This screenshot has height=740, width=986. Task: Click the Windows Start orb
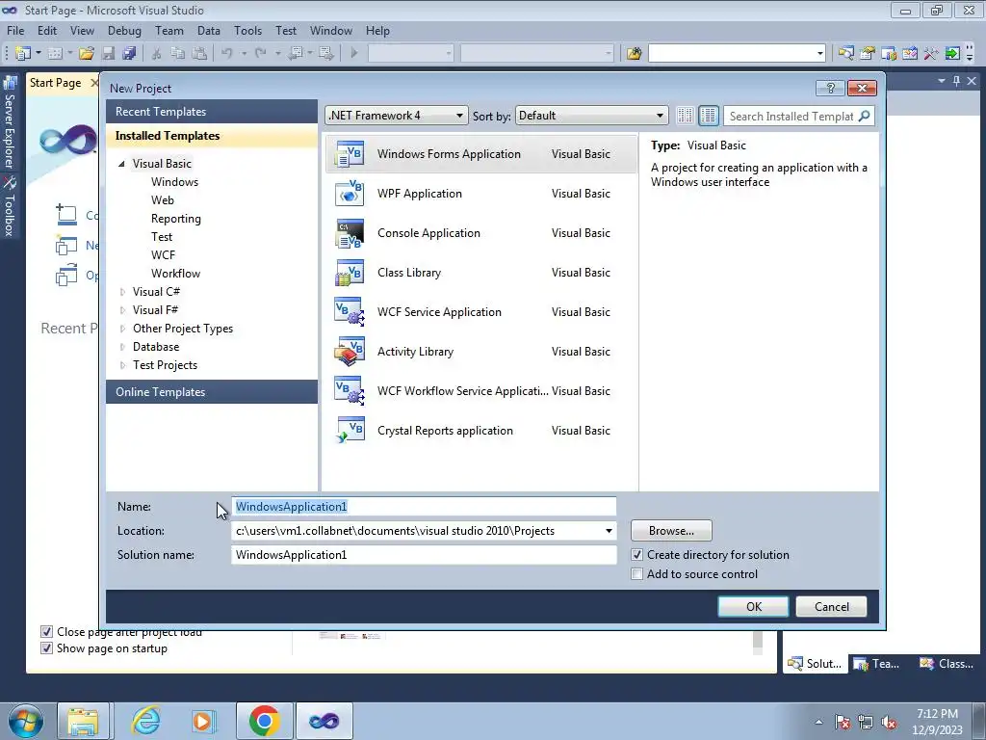(x=25, y=721)
